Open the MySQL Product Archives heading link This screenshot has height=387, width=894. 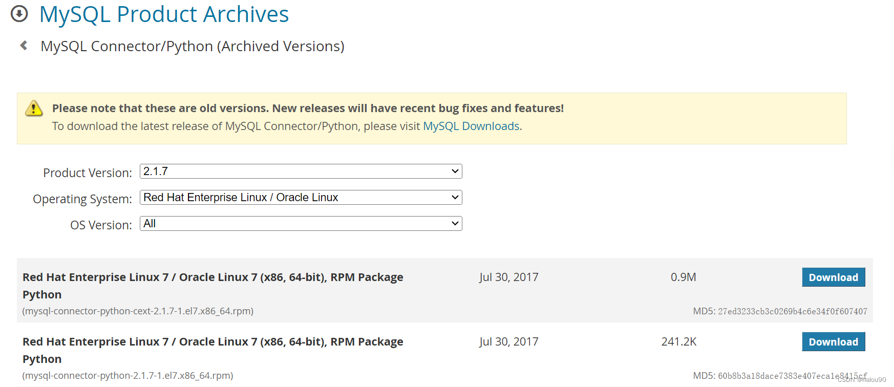coord(164,14)
